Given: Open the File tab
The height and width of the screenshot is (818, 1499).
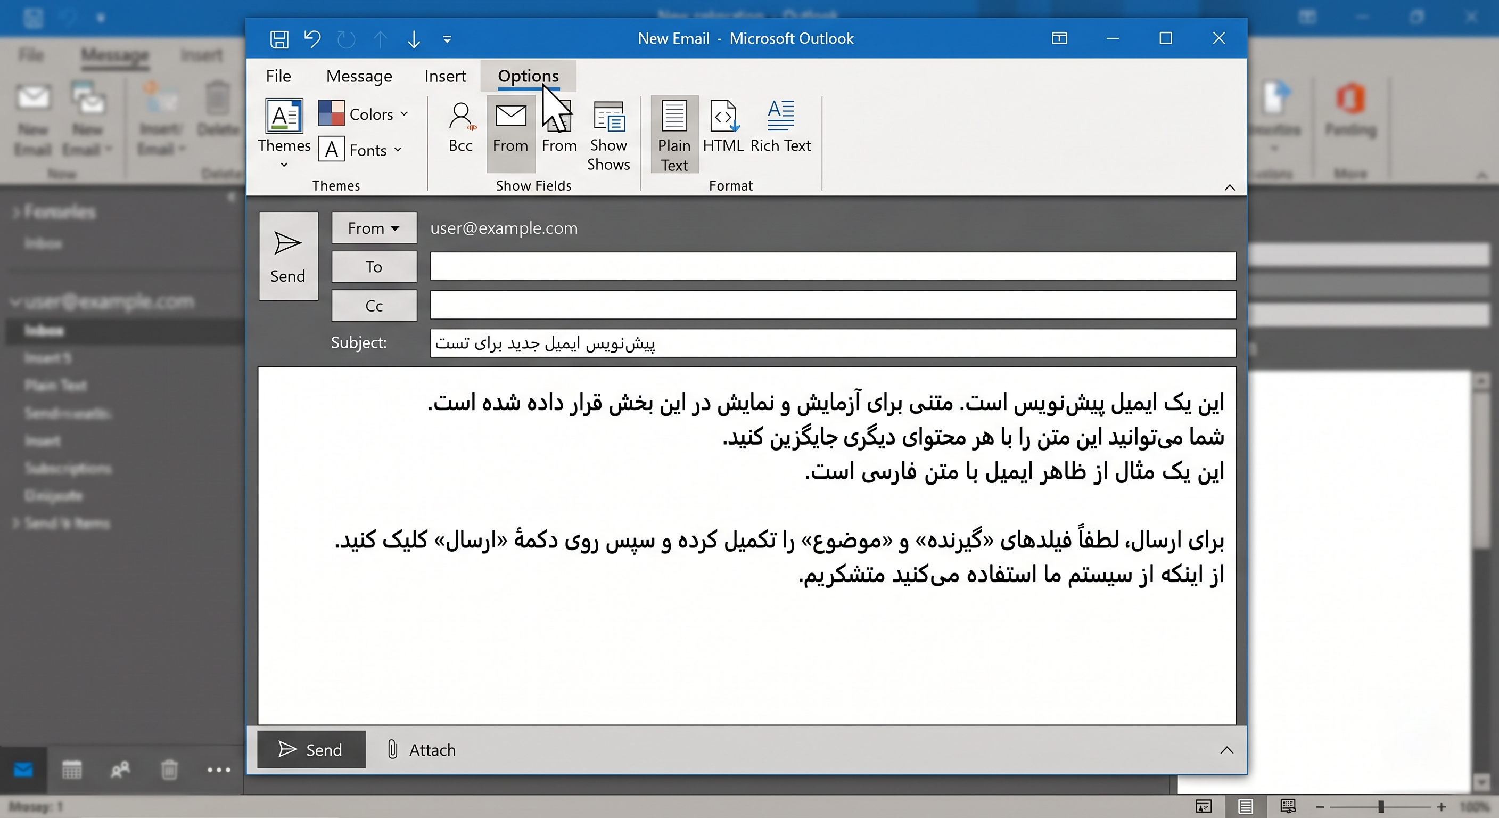Looking at the screenshot, I should pos(278,76).
